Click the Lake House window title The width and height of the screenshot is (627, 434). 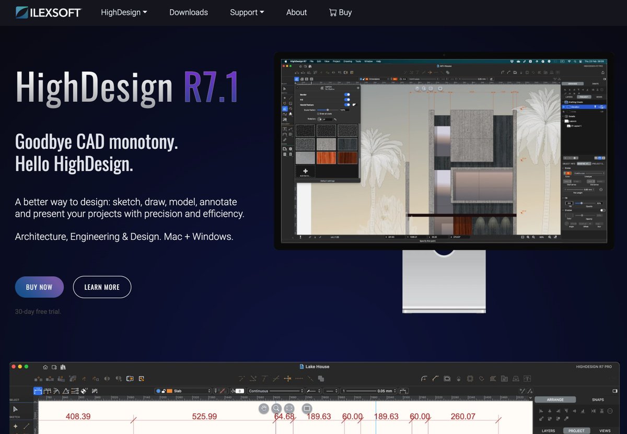click(318, 367)
